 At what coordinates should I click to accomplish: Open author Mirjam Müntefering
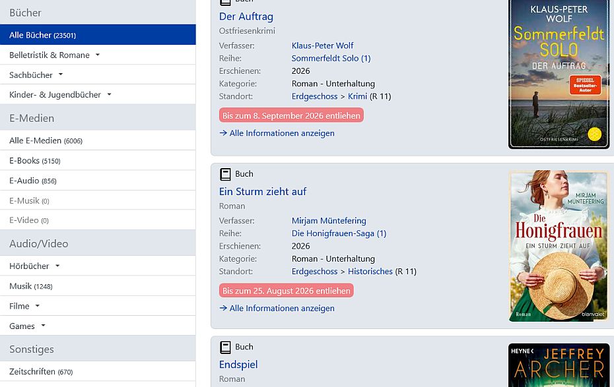tap(329, 220)
